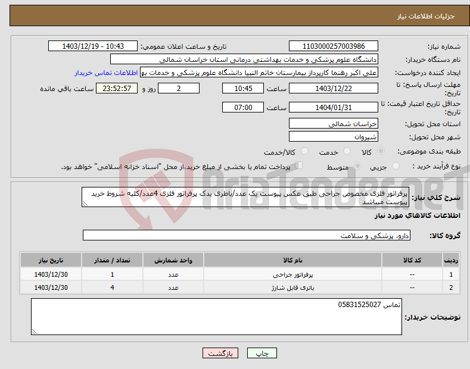Click the delivery province field خراسان شمالی
This screenshot has height=369, width=470.
[x=334, y=123]
